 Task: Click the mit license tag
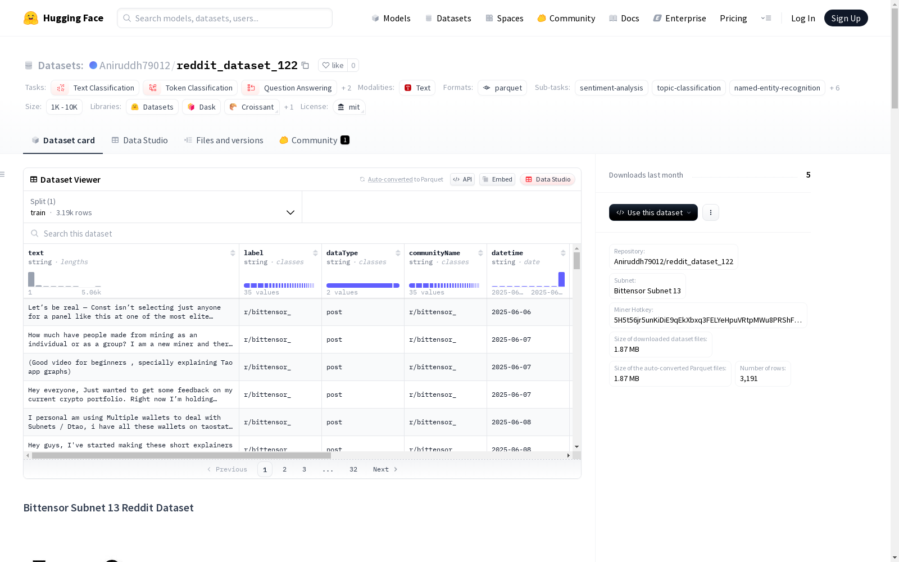pos(349,107)
